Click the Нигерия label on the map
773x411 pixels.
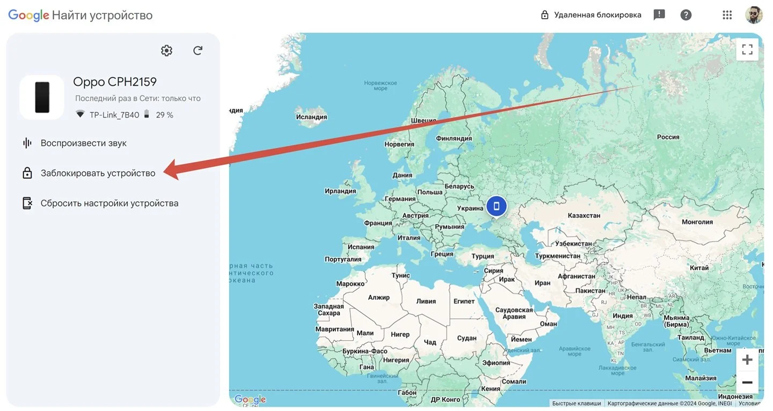tap(397, 361)
